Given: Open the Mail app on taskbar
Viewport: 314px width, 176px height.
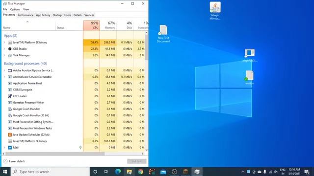Looking at the screenshot, I should [x=163, y=172].
